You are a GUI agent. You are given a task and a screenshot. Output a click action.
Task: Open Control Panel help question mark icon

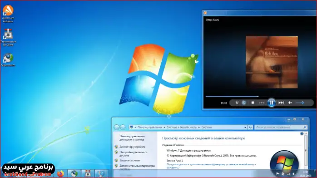click(x=302, y=133)
